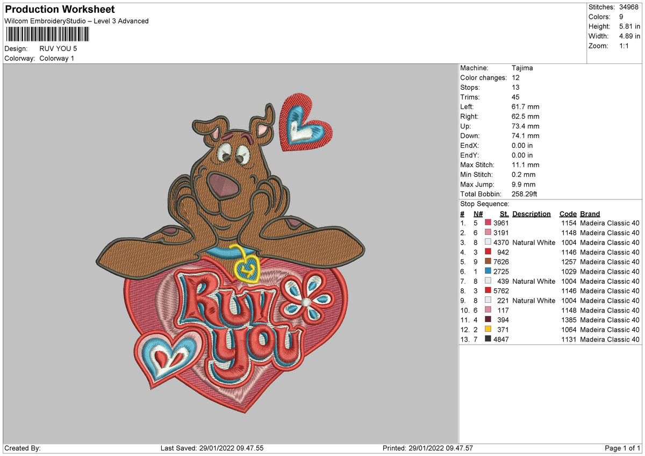Select the color chip for thread 3191
Image resolution: width=645 pixels, height=456 pixels.
(489, 232)
